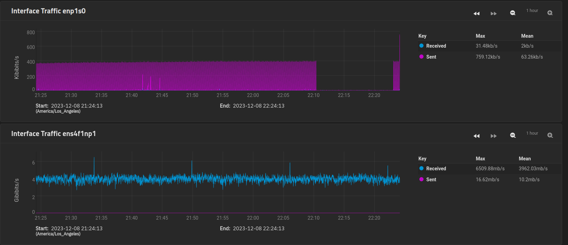Click the 1 hour label on ens4f1np1 chart

click(532, 133)
